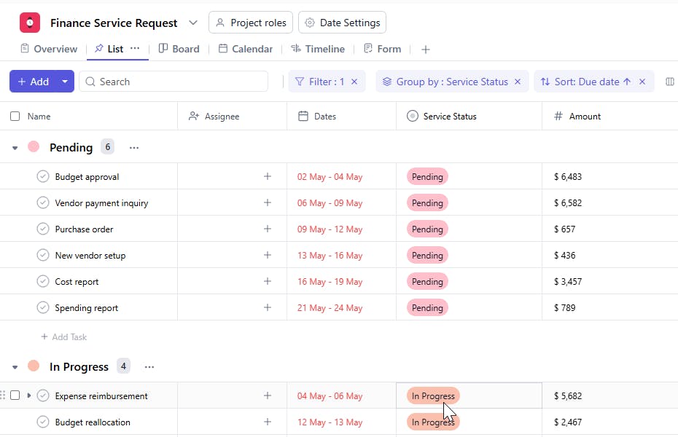This screenshot has height=437, width=678.
Task: Expand Expense reimbursement subtasks
Action: point(29,395)
